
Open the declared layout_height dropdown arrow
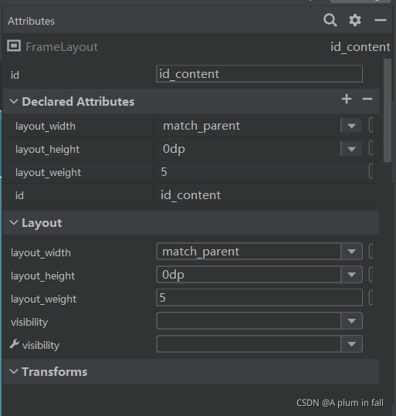(351, 149)
